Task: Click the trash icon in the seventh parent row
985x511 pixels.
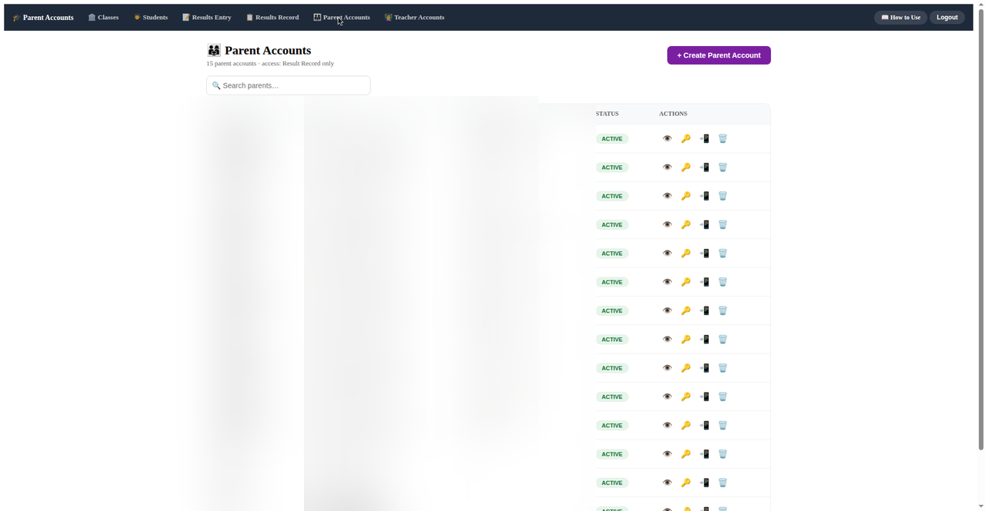Action: coord(723,311)
